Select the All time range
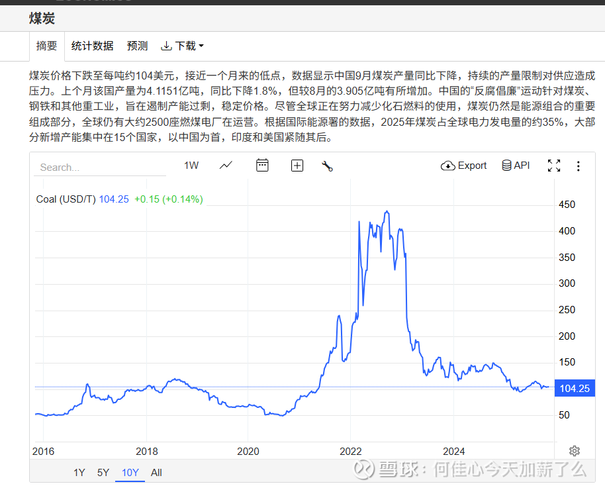The width and height of the screenshot is (605, 488). click(x=156, y=473)
